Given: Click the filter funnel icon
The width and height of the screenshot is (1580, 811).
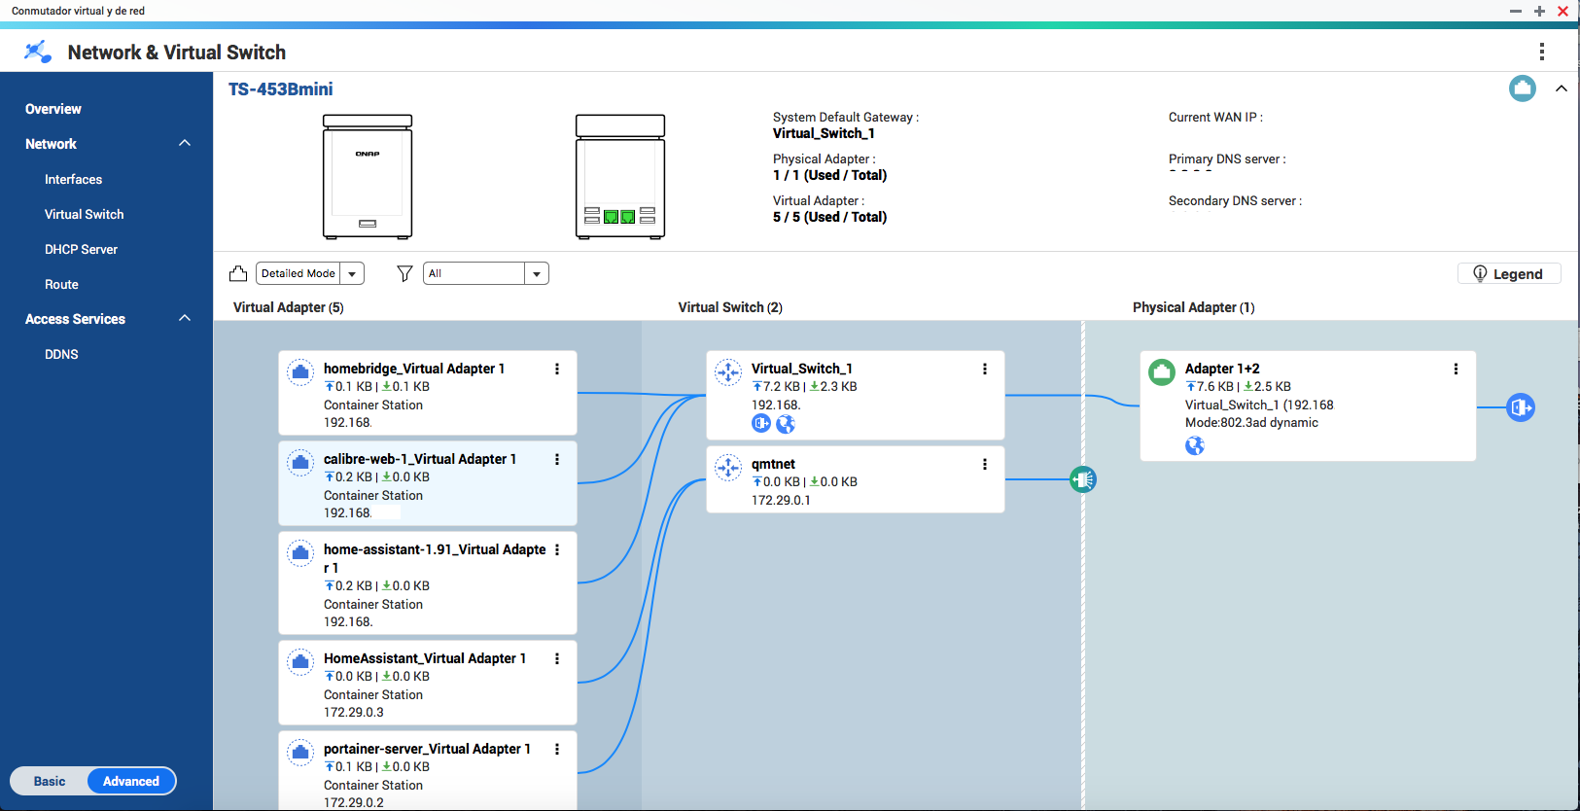Looking at the screenshot, I should [x=405, y=274].
